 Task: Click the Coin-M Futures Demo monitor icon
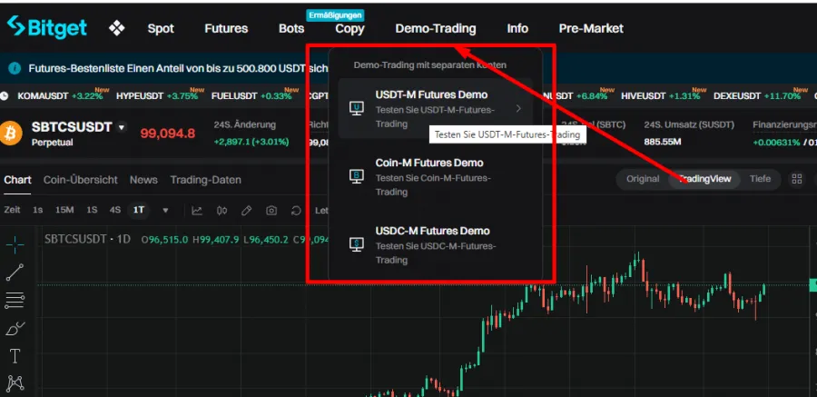tap(357, 177)
